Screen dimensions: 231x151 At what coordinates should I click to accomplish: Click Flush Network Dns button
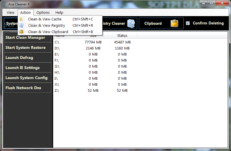(x=28, y=88)
